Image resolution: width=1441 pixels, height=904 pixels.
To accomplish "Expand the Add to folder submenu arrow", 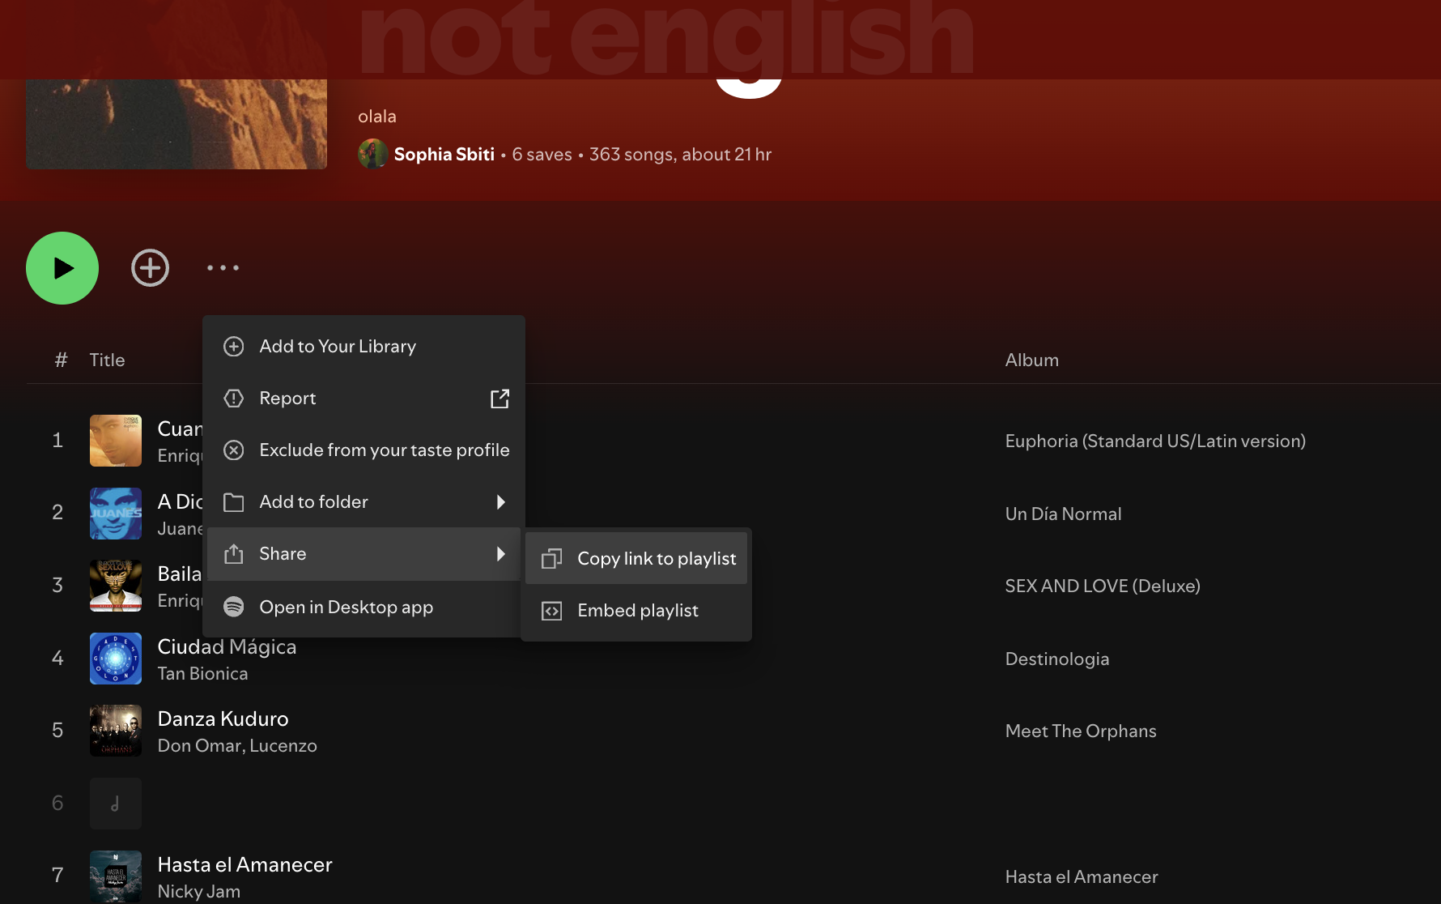I will 500,502.
